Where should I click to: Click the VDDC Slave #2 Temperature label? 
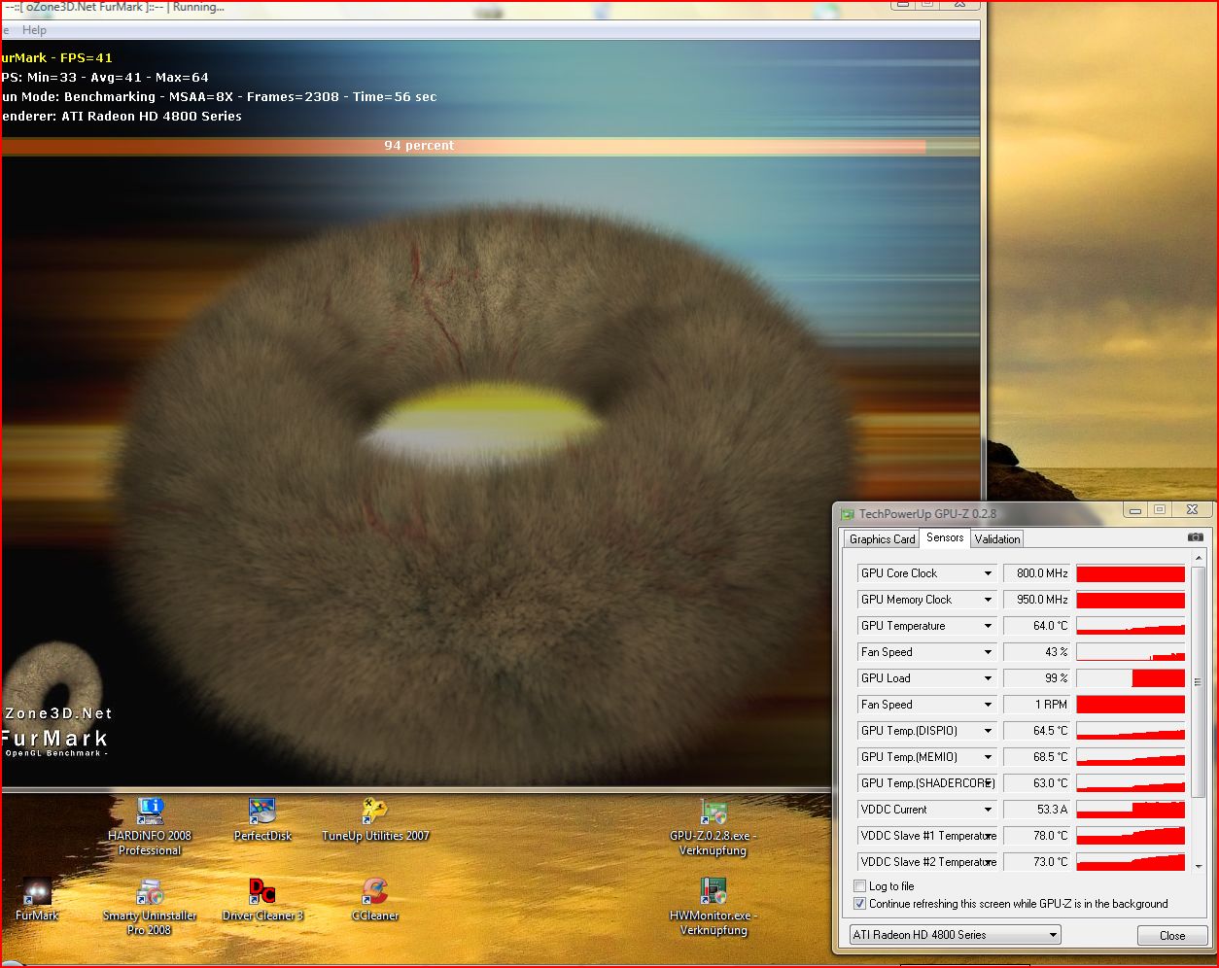point(928,862)
